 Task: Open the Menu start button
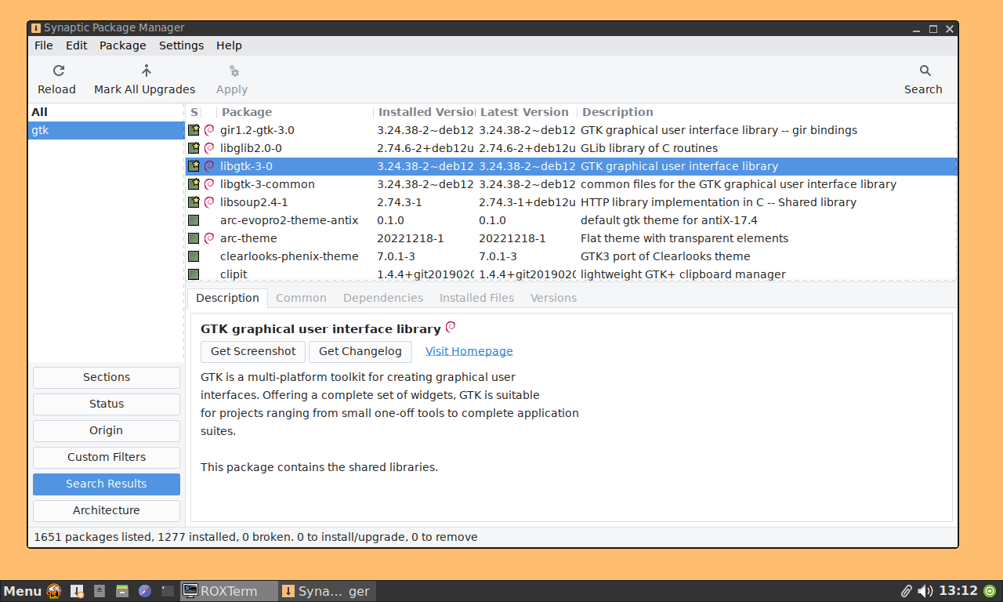click(x=23, y=591)
